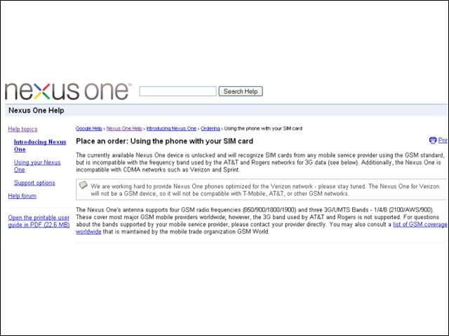Click the text 'Using the phone with your SIM card' breadcrumb
The height and width of the screenshot is (336, 449).
coord(263,129)
